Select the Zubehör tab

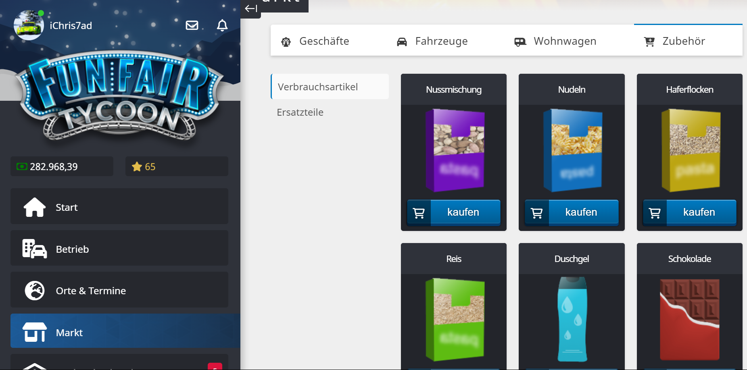click(x=675, y=41)
